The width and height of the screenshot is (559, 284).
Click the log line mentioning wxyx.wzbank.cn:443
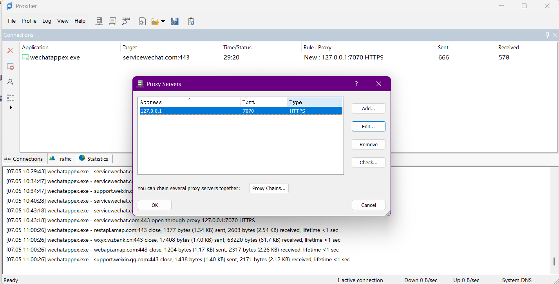click(x=173, y=240)
